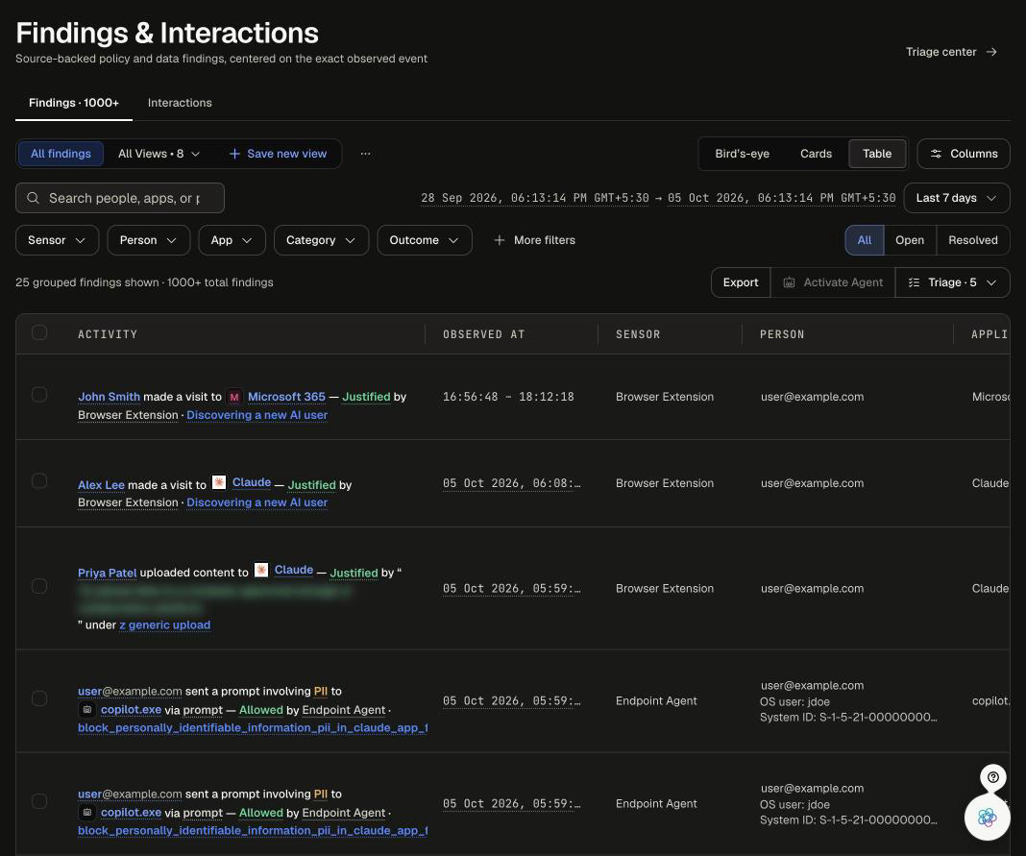Open the App filter dropdown
Screen dimensions: 1026x856
tap(232, 240)
